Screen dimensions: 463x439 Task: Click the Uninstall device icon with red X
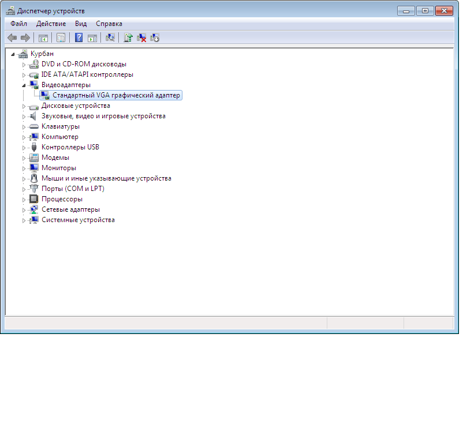tap(141, 37)
